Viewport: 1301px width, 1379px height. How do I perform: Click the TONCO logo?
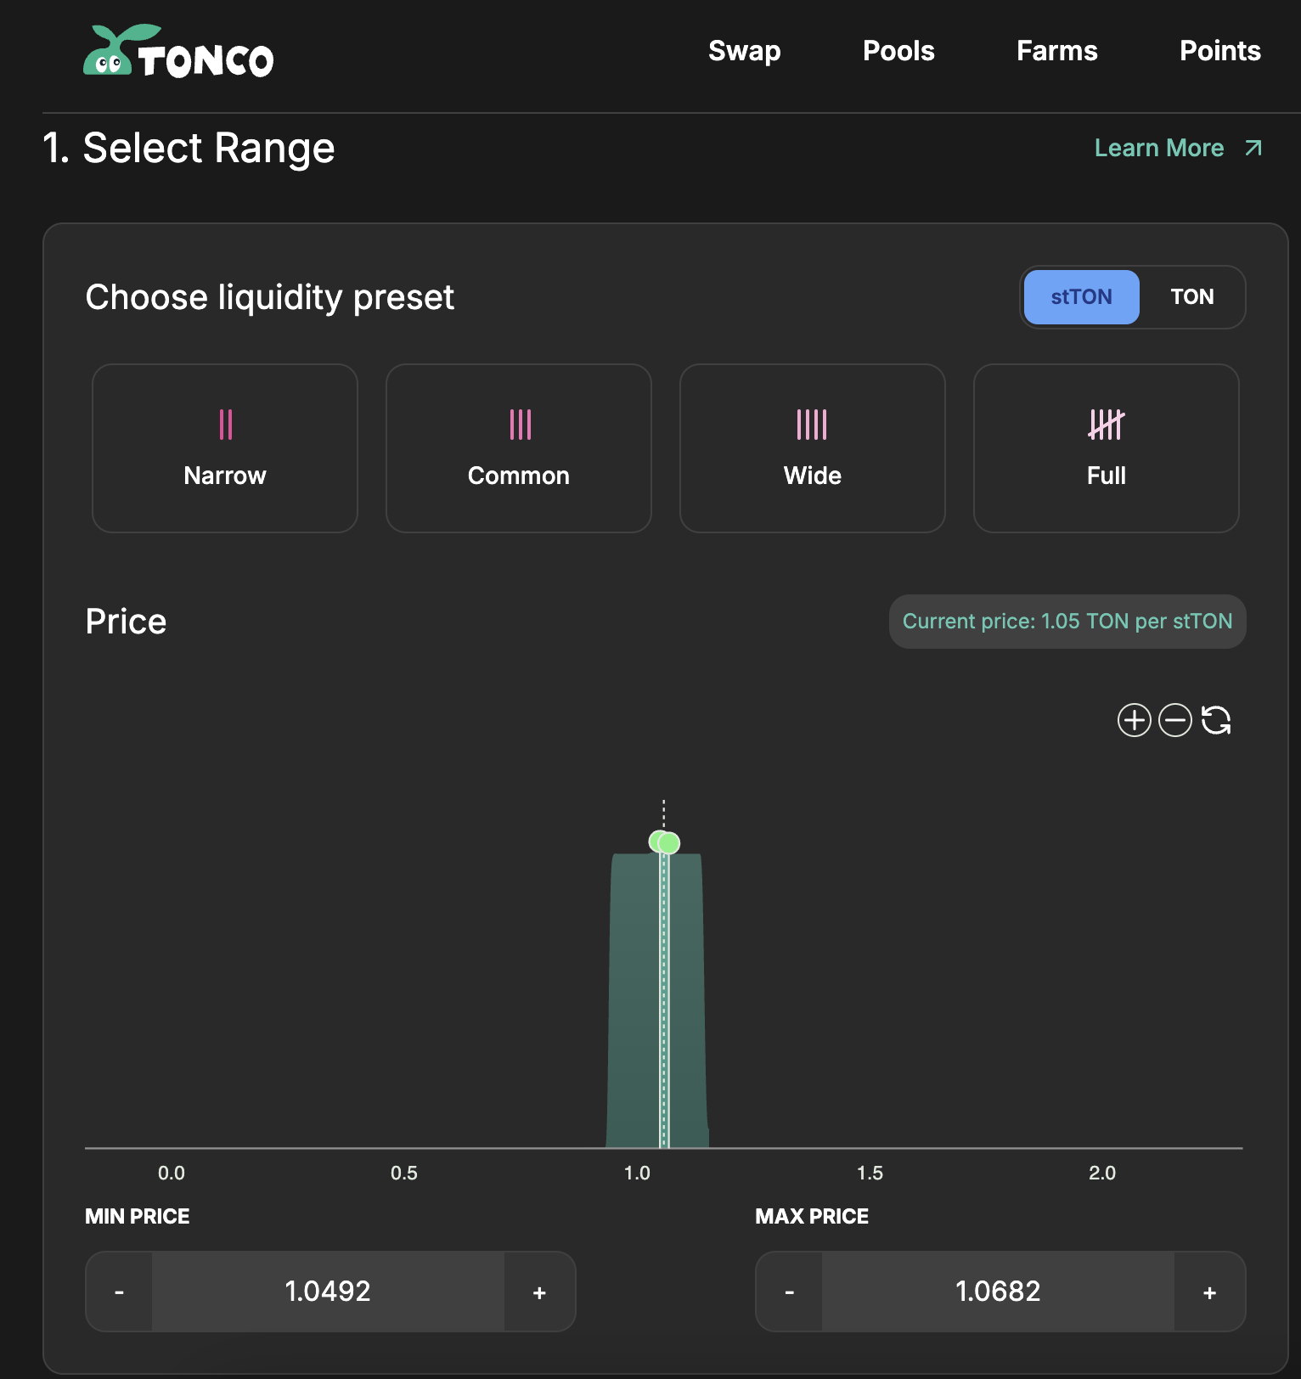(x=178, y=52)
